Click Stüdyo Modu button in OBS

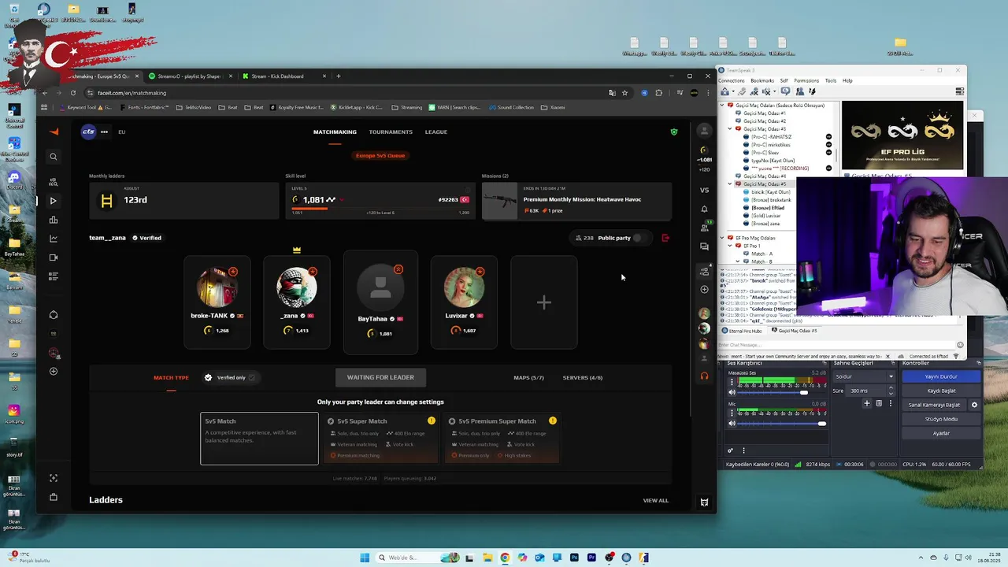coord(941,419)
